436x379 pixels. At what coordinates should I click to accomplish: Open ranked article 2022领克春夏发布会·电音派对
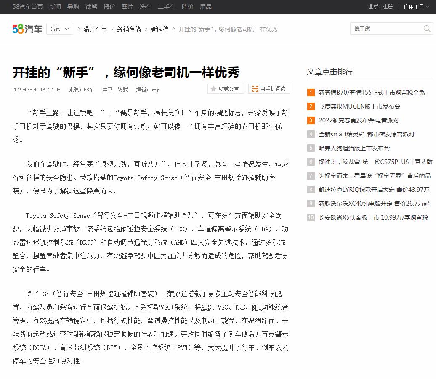(359, 120)
